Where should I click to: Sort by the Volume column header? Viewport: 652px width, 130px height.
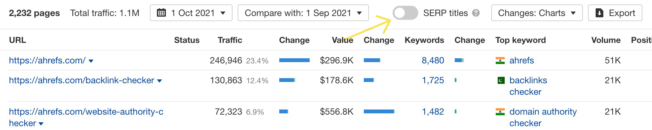606,40
